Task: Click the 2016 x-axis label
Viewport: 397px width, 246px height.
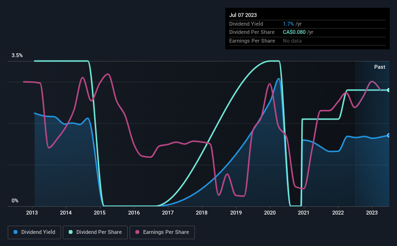Action: tap(134, 213)
